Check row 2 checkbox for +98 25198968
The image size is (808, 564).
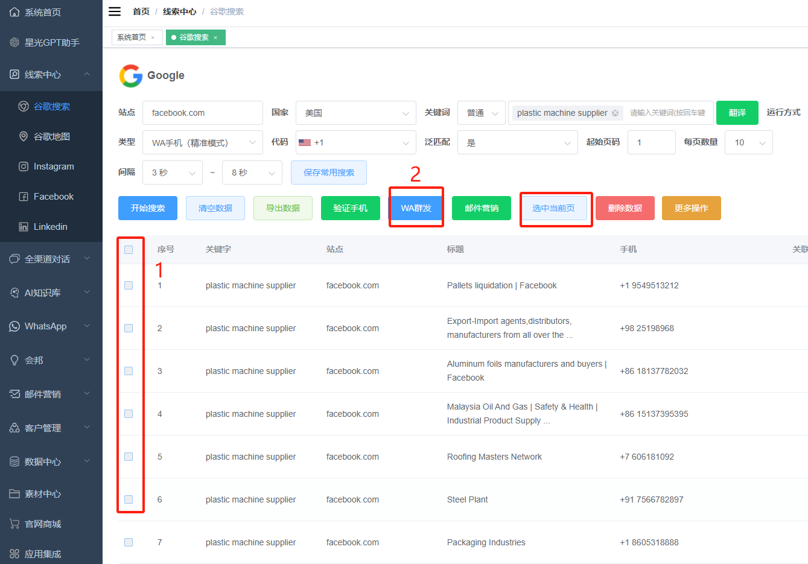pyautogui.click(x=129, y=328)
